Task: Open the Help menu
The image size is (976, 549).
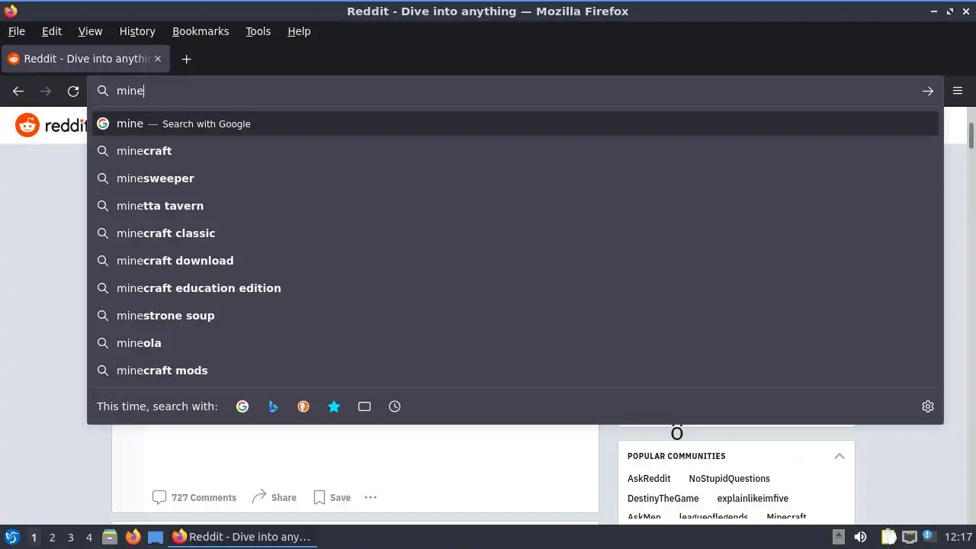Action: coord(299,31)
